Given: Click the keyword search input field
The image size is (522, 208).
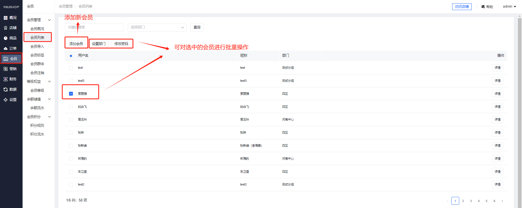Looking at the screenshot, I should coord(94,27).
